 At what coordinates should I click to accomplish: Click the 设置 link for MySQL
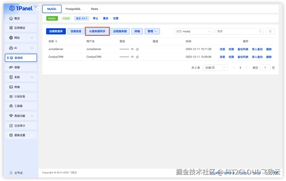[116, 18]
